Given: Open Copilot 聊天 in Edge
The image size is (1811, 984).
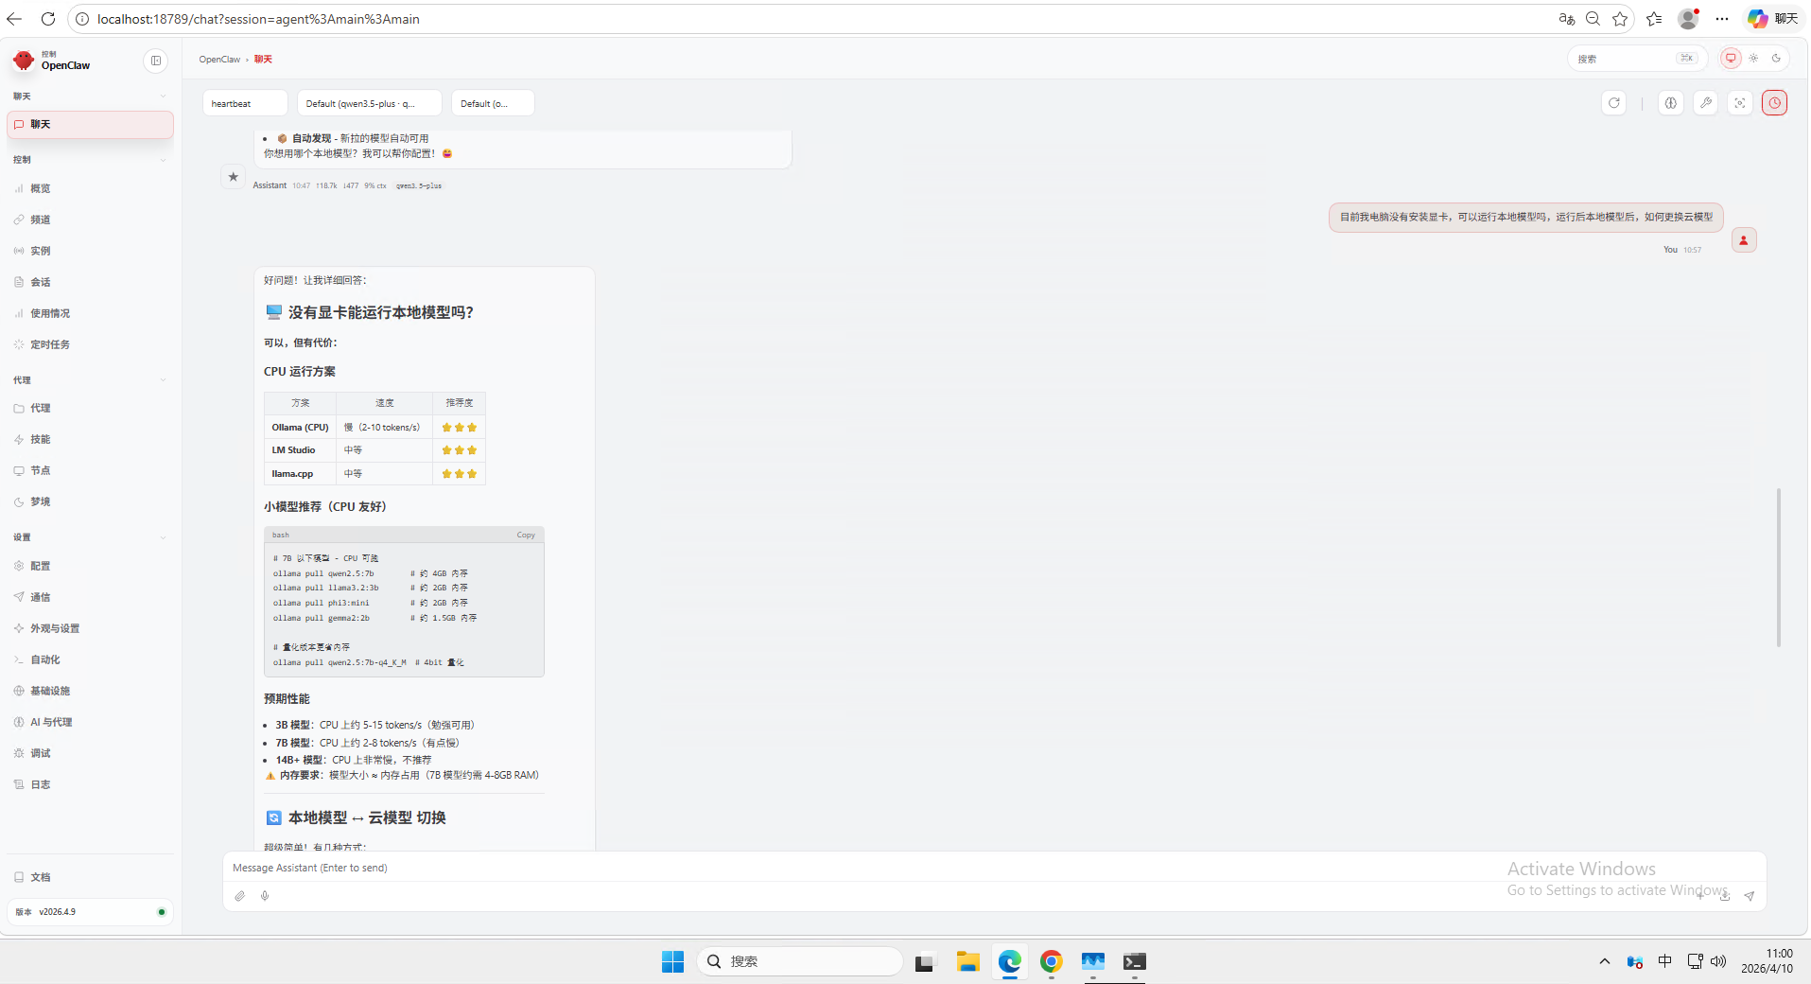Looking at the screenshot, I should click(x=1773, y=19).
